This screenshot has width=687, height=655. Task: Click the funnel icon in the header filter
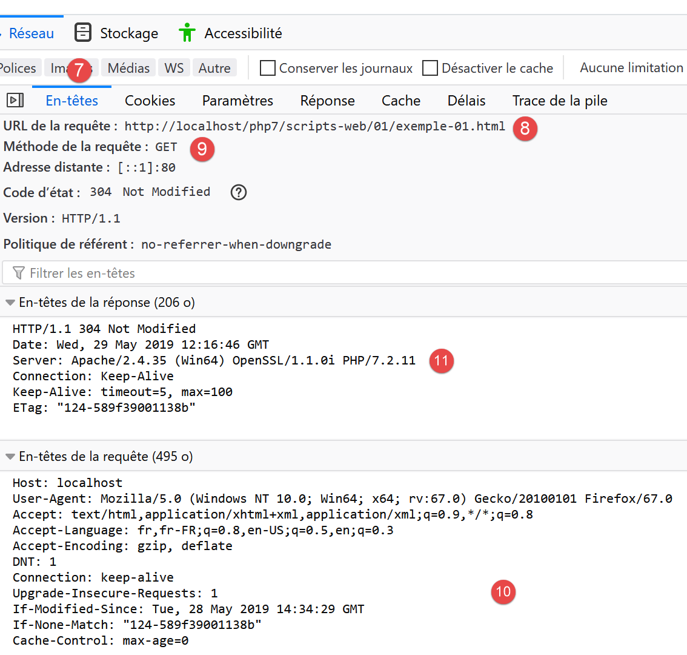[x=19, y=273]
